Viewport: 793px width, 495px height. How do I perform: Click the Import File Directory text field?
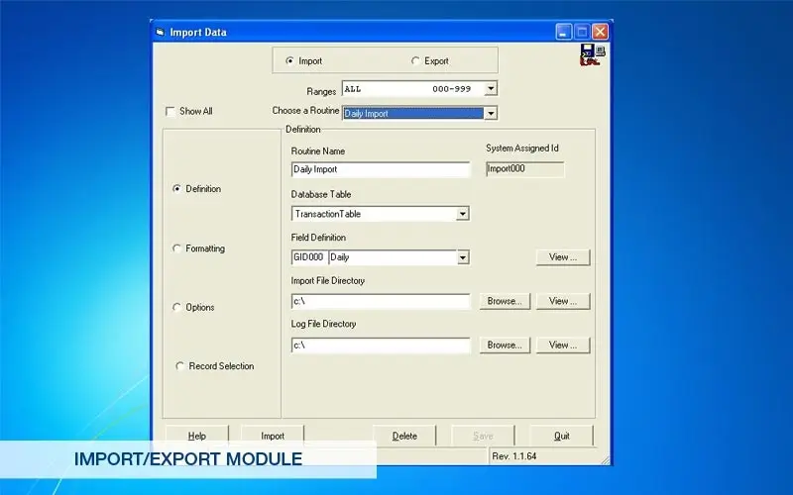381,302
